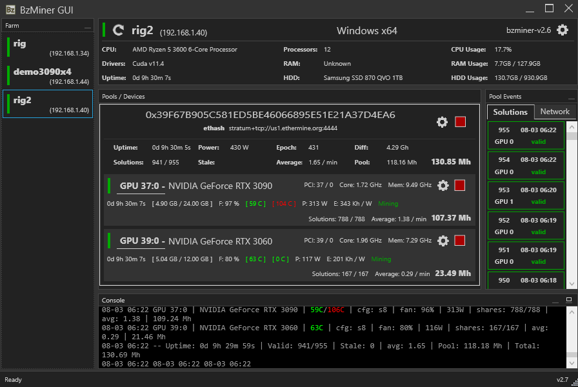Click AMD Ryzen 5 3600 CPU name
578x387 pixels.
(184, 50)
